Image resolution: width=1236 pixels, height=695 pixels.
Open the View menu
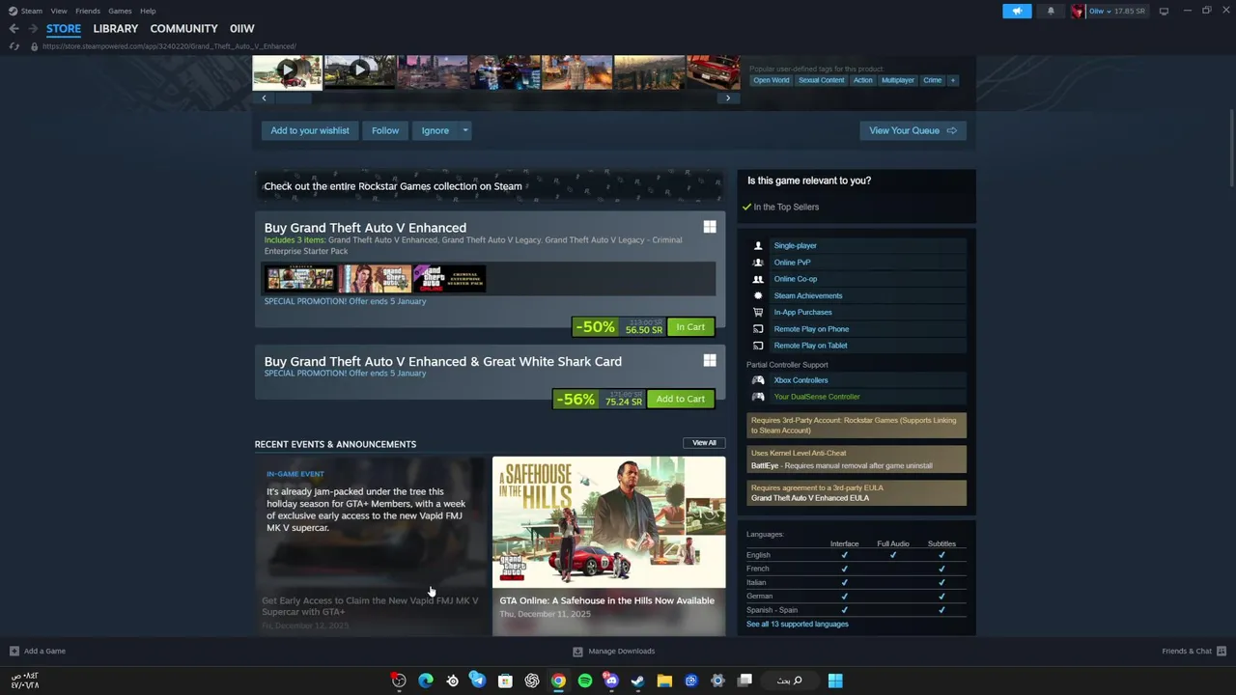point(59,11)
